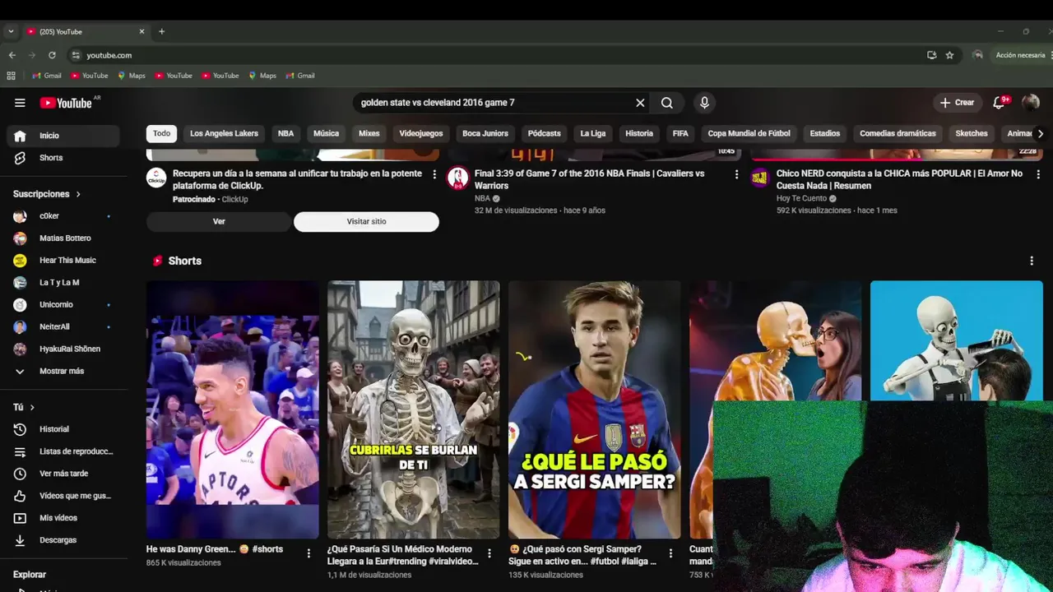The width and height of the screenshot is (1053, 592).
Task: Open options for Danny Green short
Action: click(x=308, y=553)
